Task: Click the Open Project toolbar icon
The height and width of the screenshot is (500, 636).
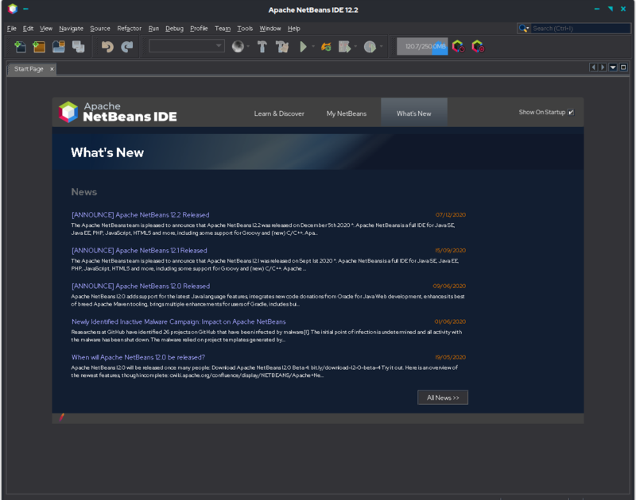Action: pyautogui.click(x=59, y=47)
